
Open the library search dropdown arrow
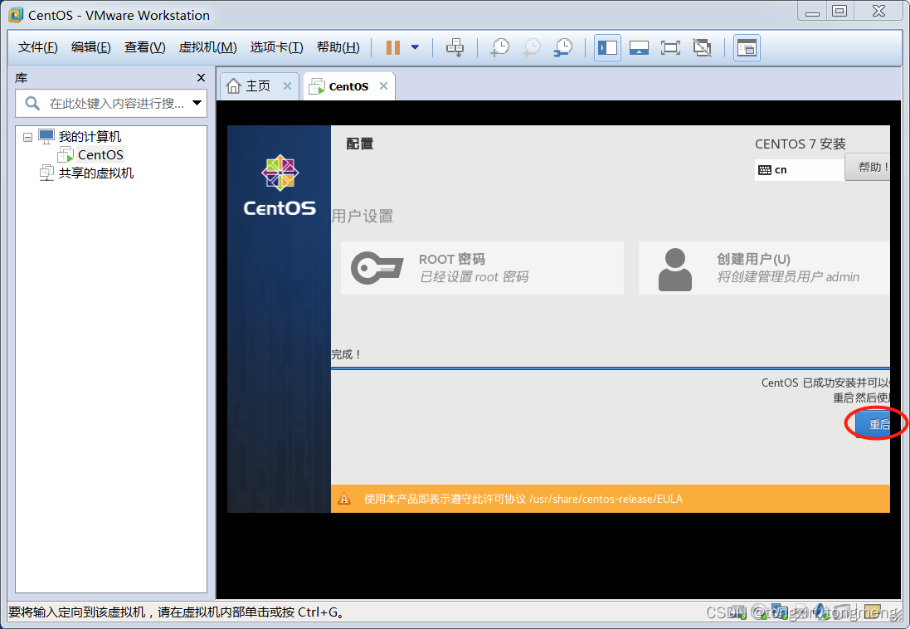click(x=197, y=104)
